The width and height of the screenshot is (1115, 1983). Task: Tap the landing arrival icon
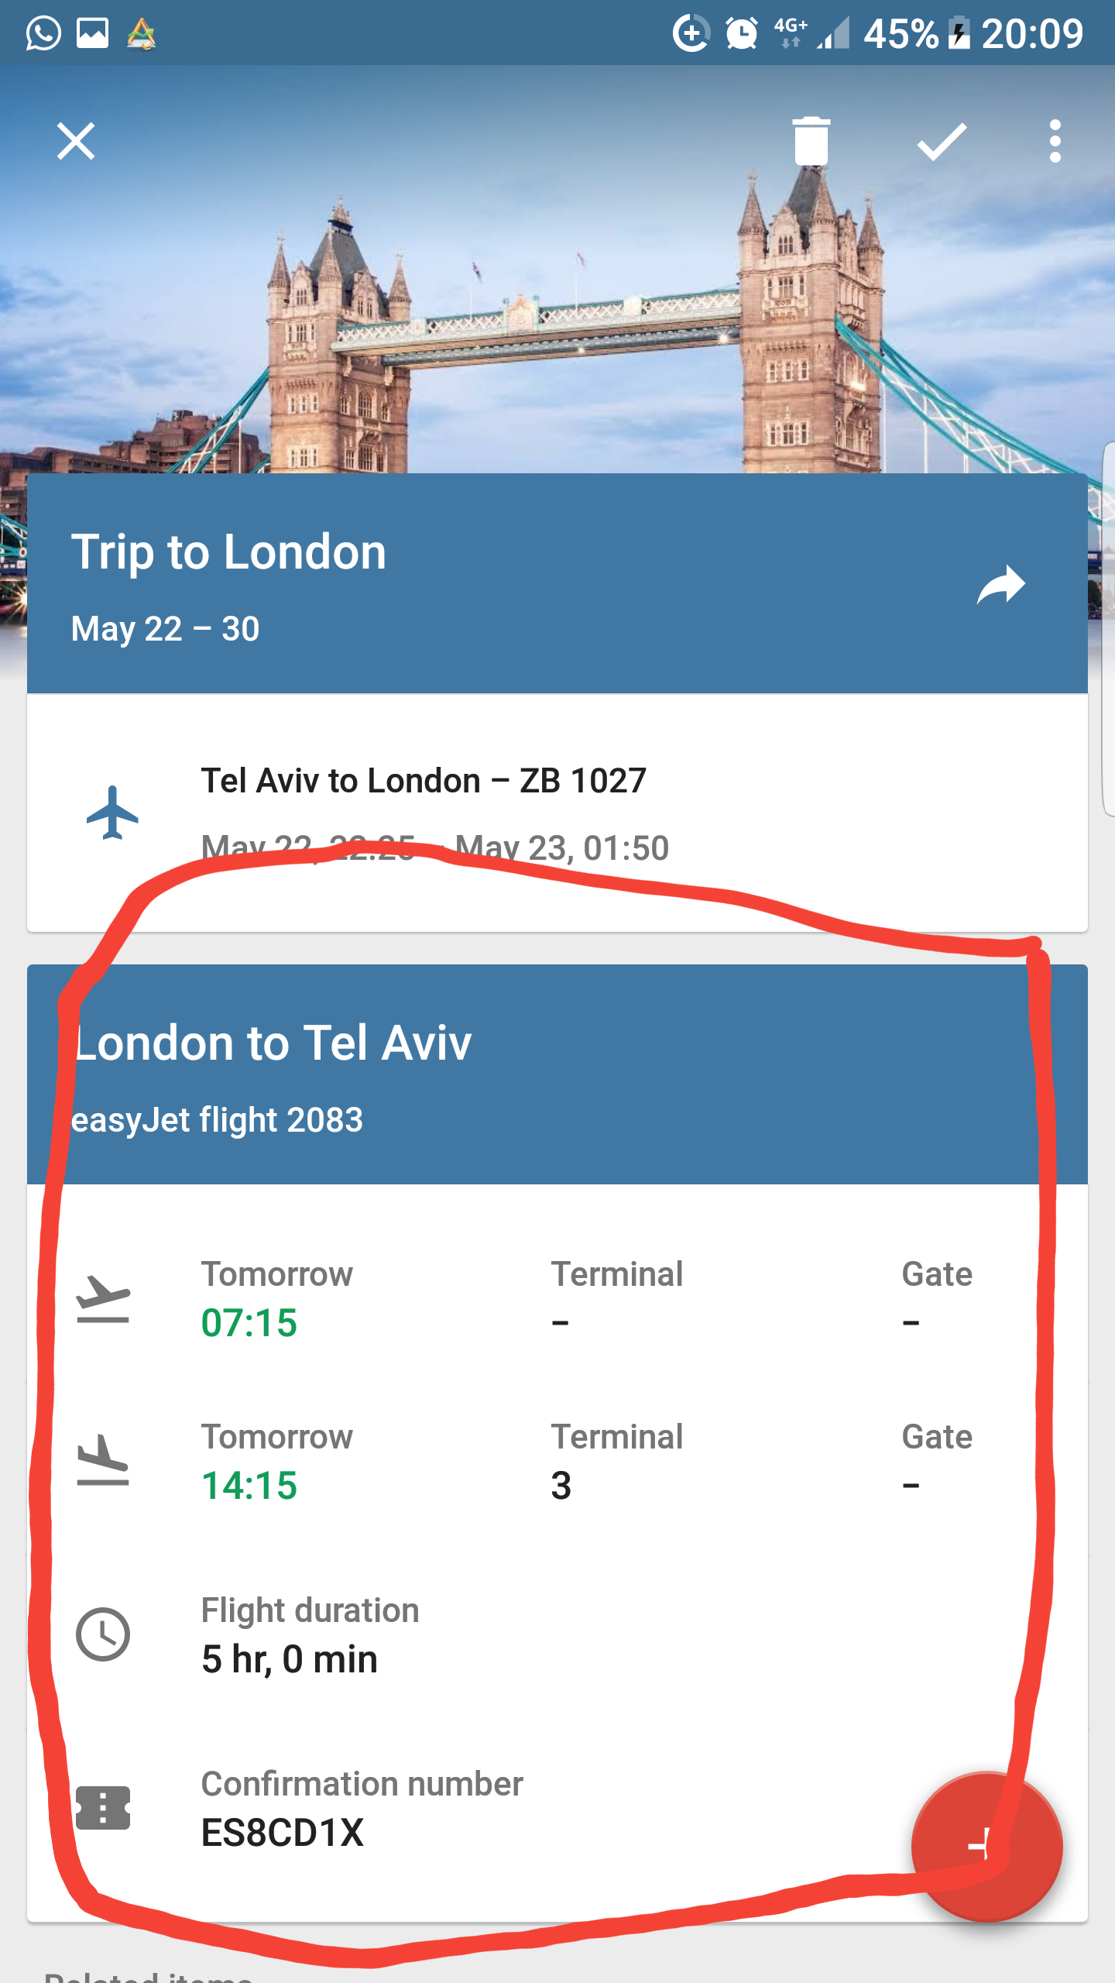(x=103, y=1461)
